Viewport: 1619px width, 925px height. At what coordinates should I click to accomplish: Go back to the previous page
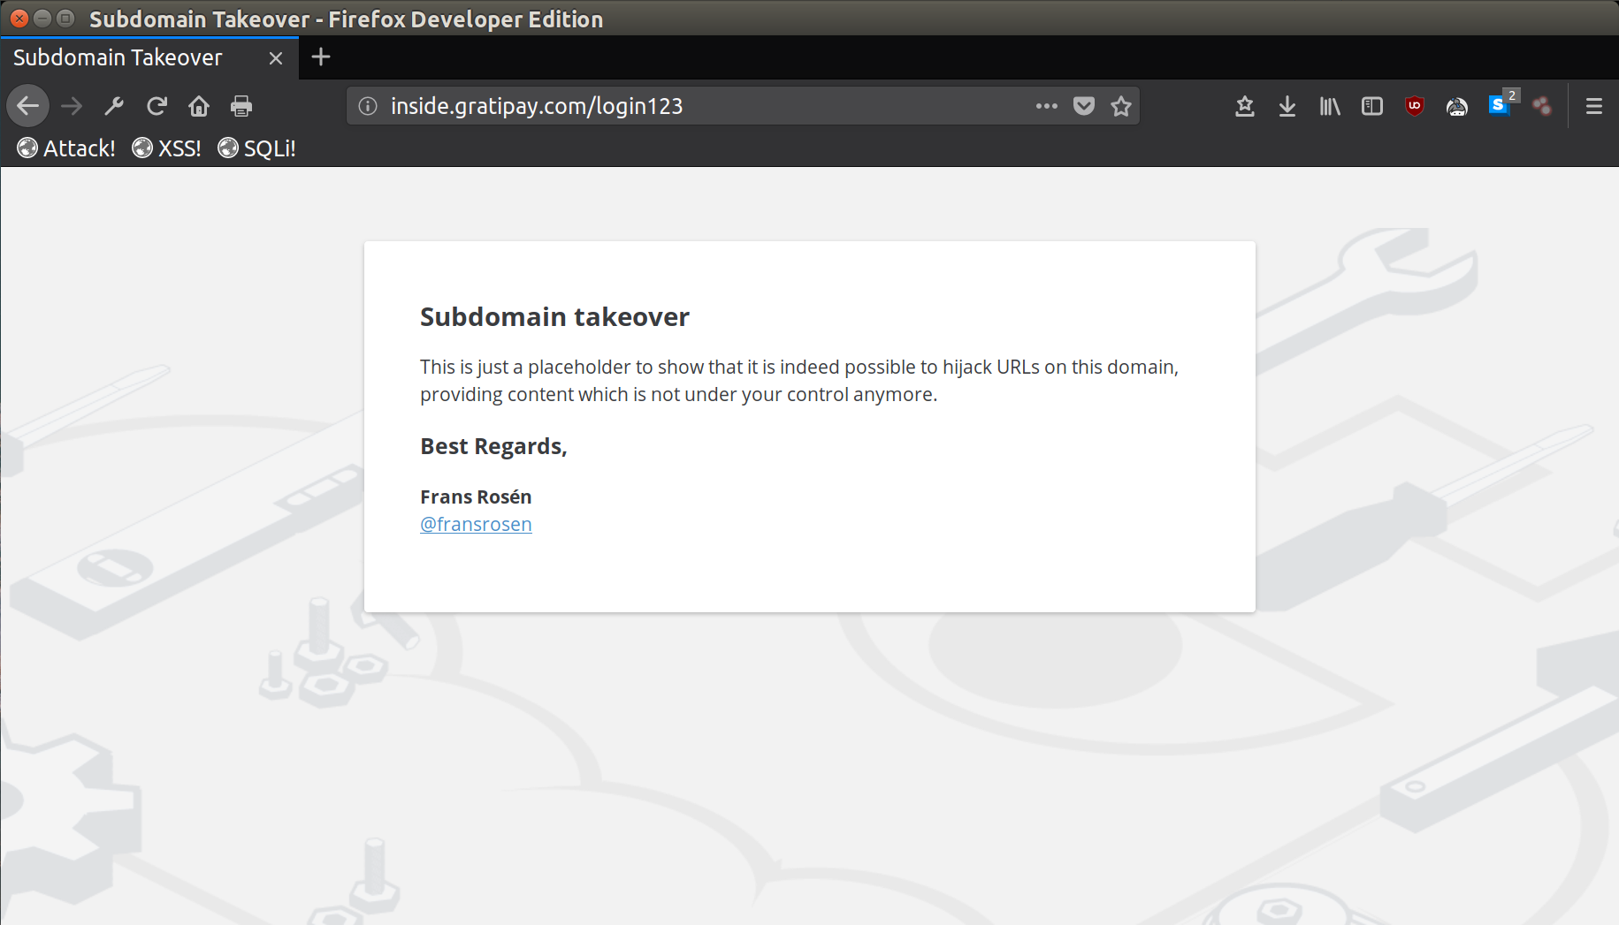[27, 106]
